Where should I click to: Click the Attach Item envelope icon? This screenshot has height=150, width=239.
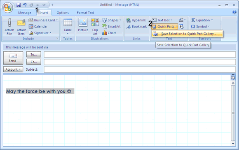point(21,27)
